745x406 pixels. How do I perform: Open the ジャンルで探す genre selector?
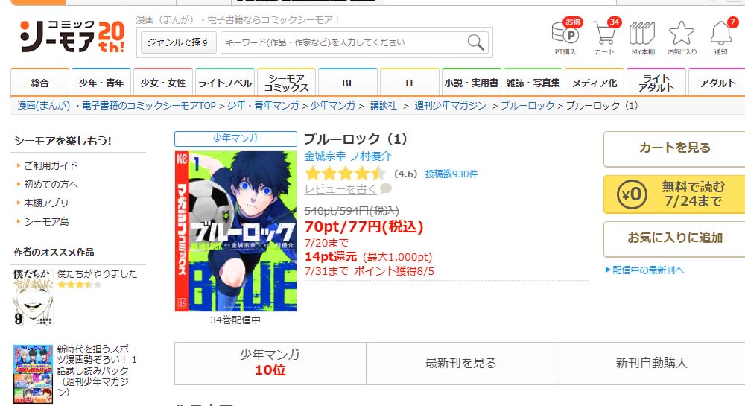click(178, 42)
